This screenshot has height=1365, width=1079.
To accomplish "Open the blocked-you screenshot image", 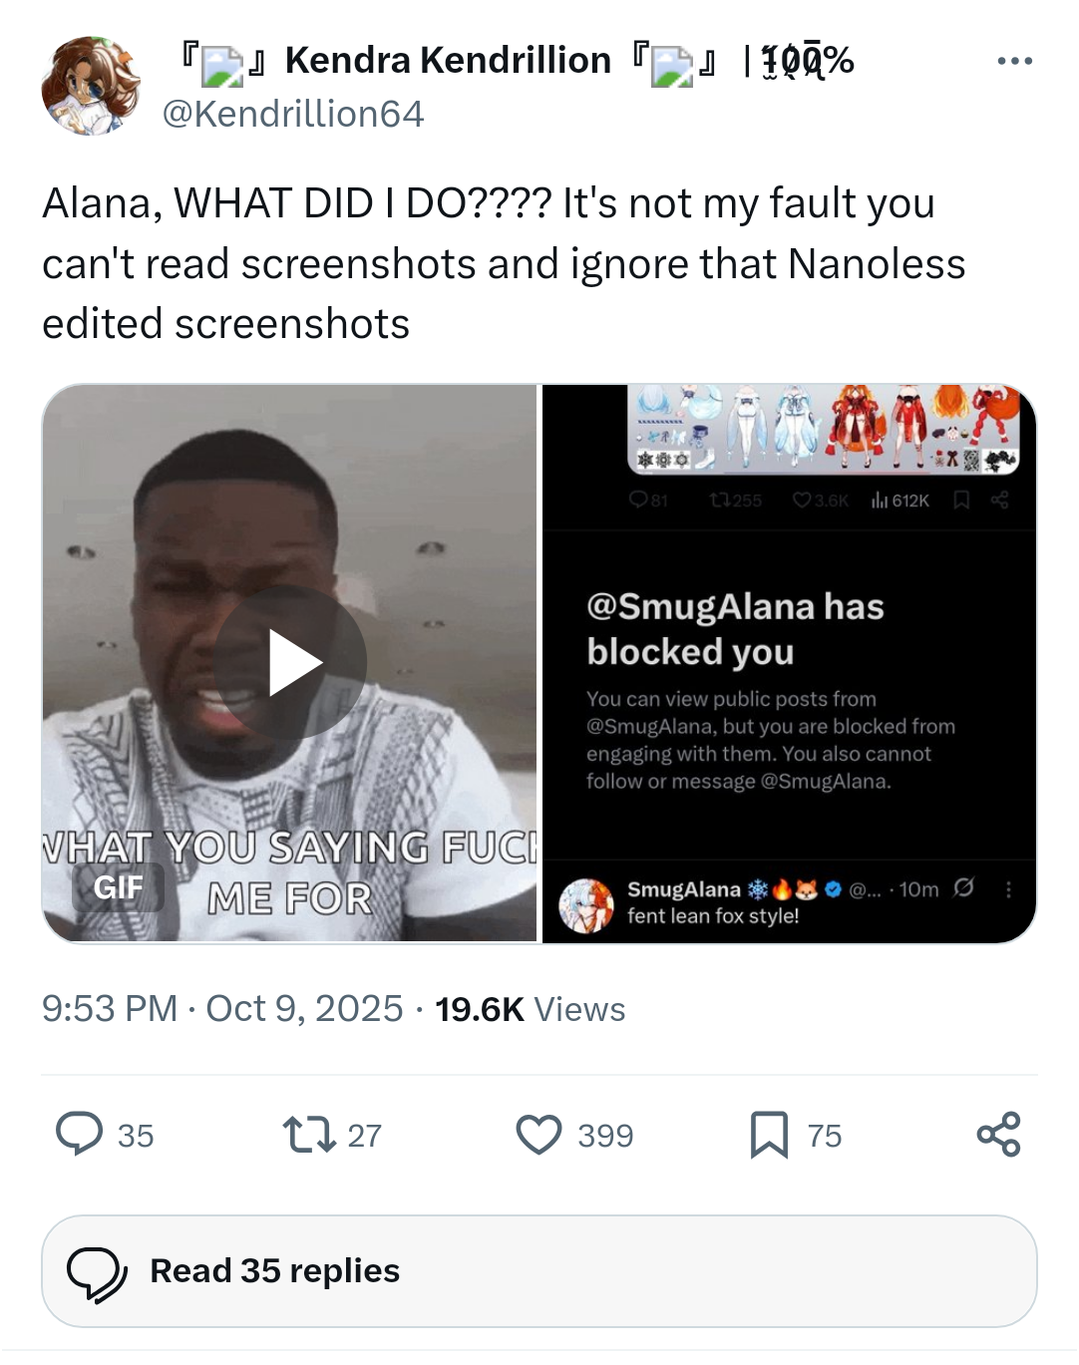I will (x=789, y=663).
